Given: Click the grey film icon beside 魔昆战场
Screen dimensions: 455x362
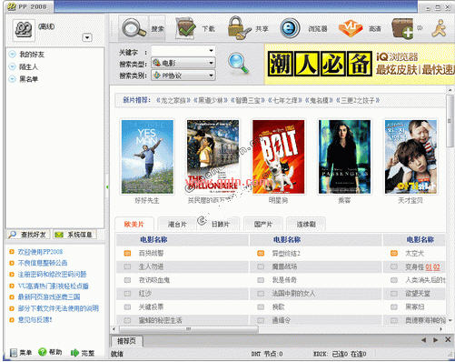Looking at the screenshot, I should [x=261, y=266].
